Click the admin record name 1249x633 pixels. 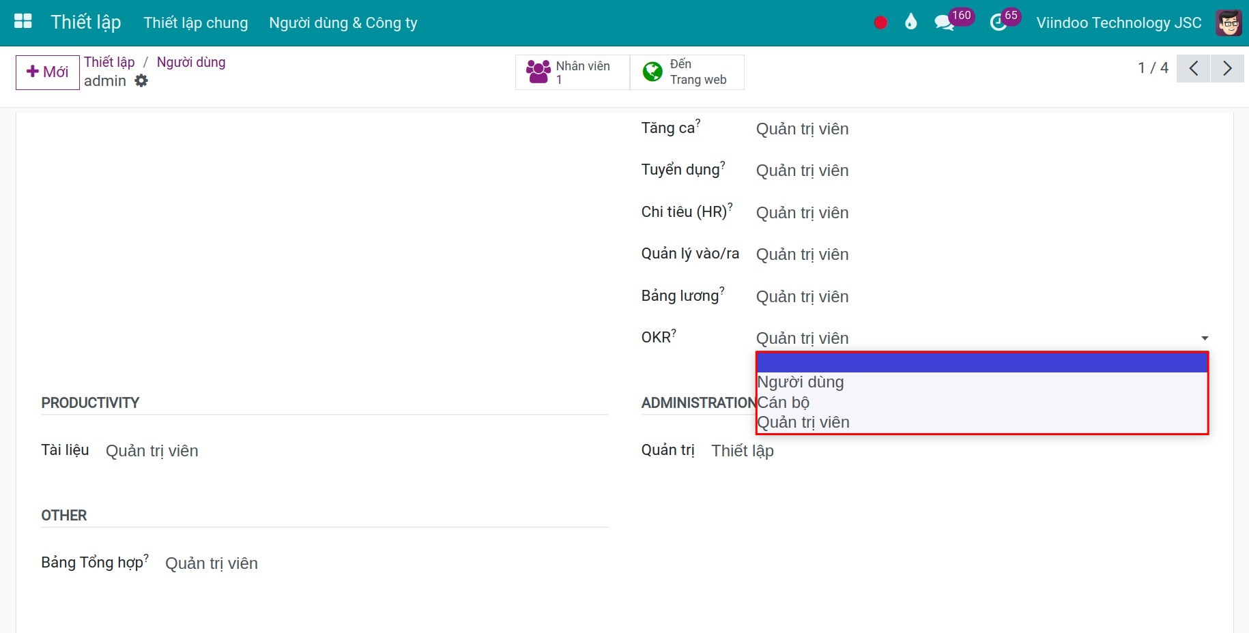click(x=105, y=81)
